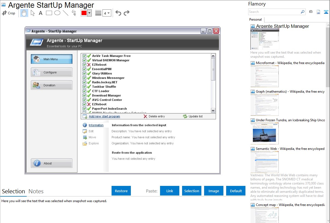
Task: Open Microformat Wikipedia snapshot thumbnail
Action: tap(264, 76)
